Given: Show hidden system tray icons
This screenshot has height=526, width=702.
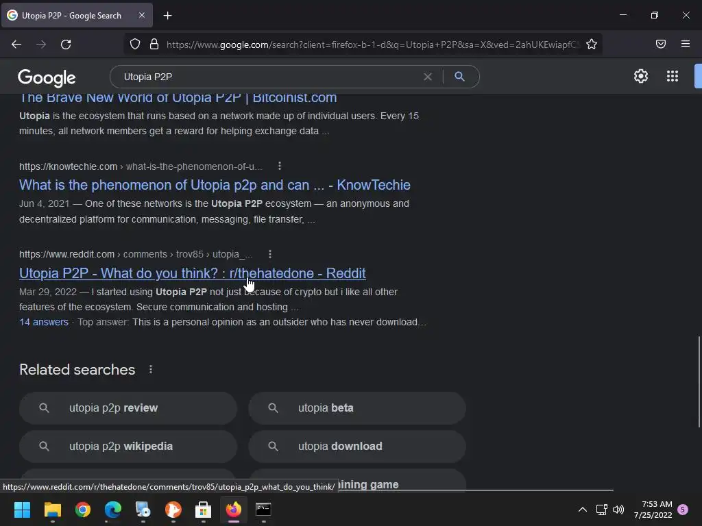Looking at the screenshot, I should click(583, 510).
